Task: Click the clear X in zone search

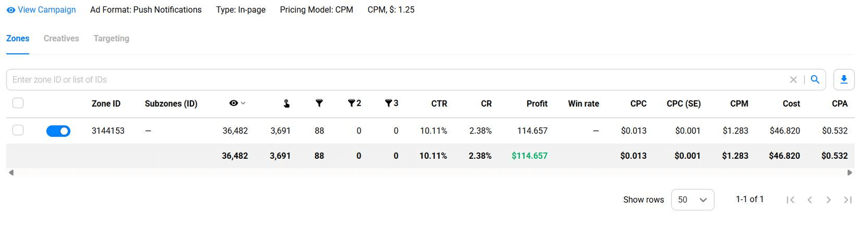Action: point(793,80)
